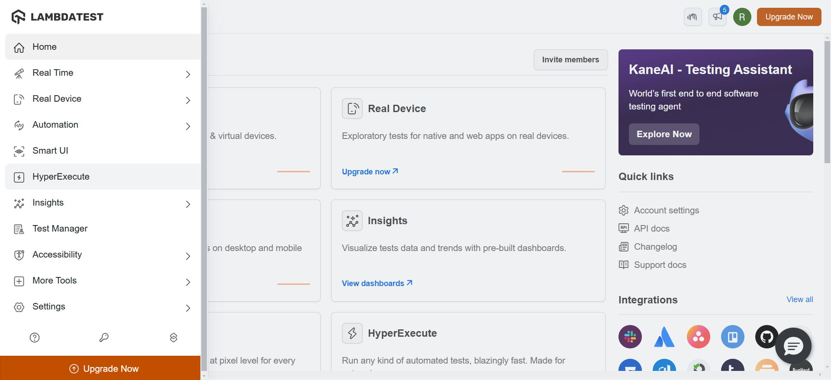Image resolution: width=831 pixels, height=380 pixels.
Task: Expand the Real Time submenu arrow
Action: pos(188,74)
